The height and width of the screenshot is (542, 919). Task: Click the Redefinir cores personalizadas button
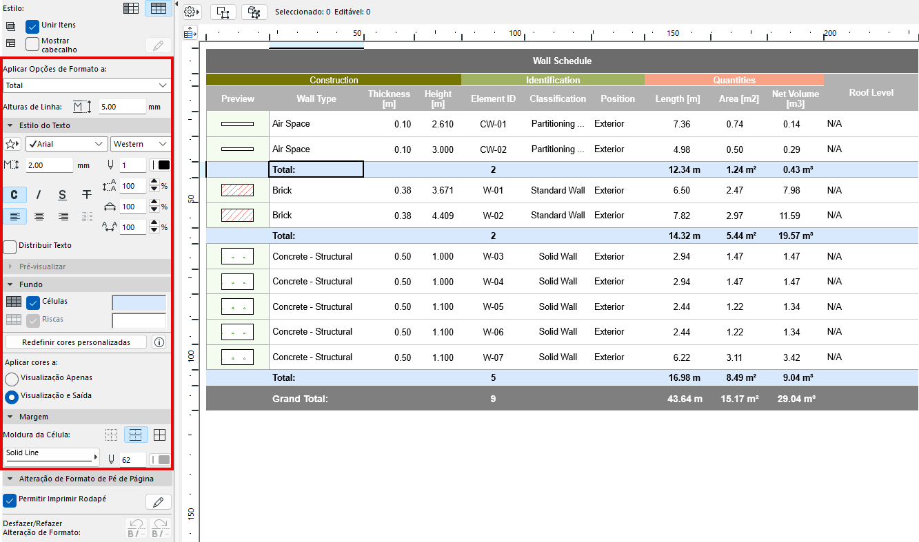75,342
